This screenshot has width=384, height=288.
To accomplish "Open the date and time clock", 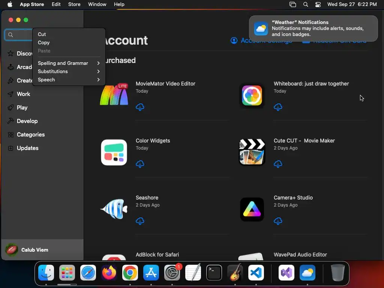I will tap(352, 4).
